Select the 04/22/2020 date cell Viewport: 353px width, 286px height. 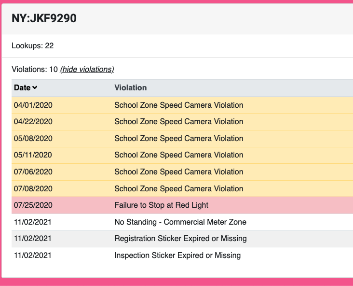click(x=33, y=122)
